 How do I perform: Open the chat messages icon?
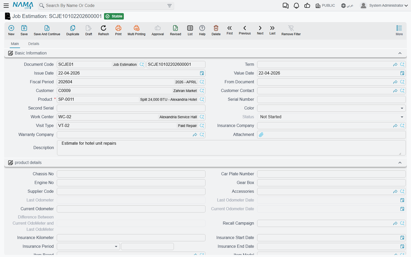coord(285,6)
